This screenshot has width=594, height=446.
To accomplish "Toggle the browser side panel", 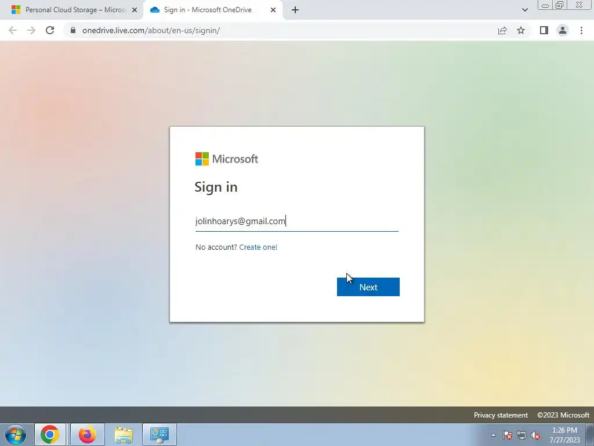I will tap(544, 30).
